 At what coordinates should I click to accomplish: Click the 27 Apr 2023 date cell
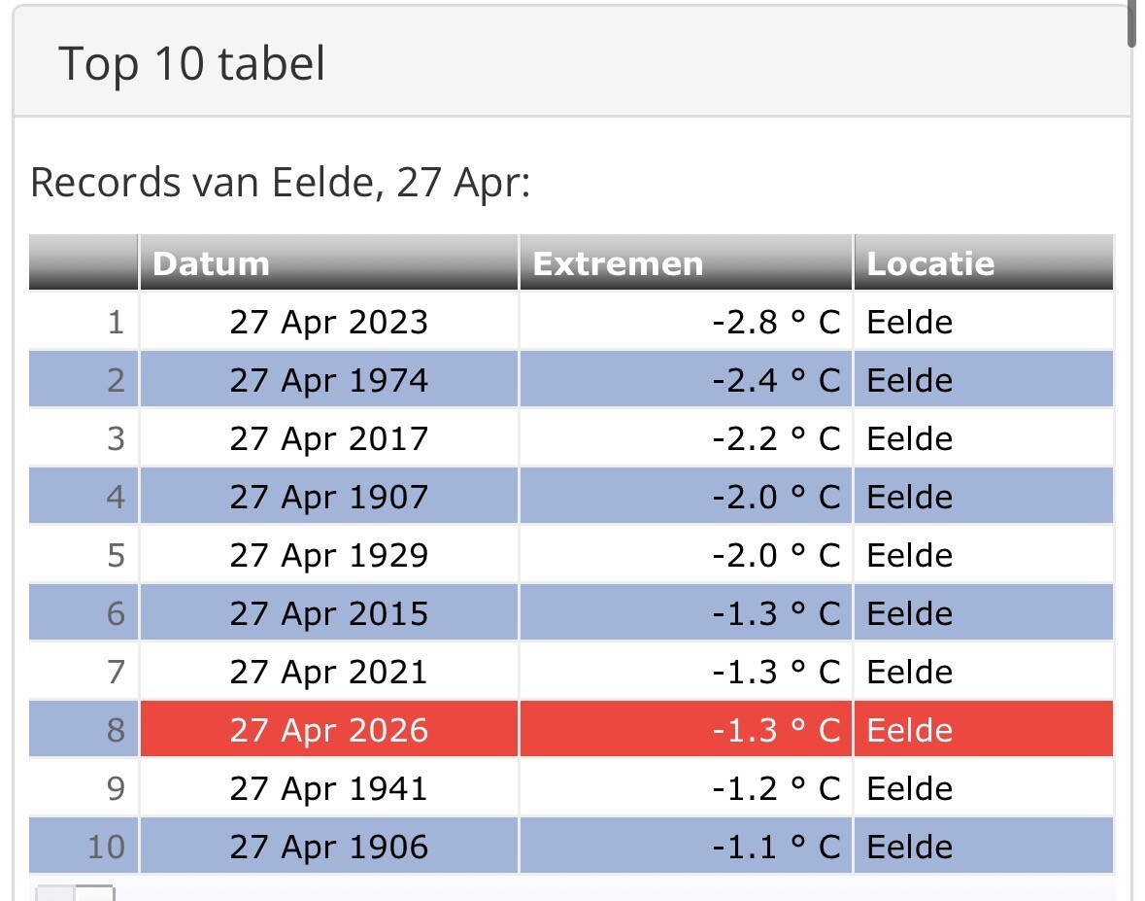point(328,322)
